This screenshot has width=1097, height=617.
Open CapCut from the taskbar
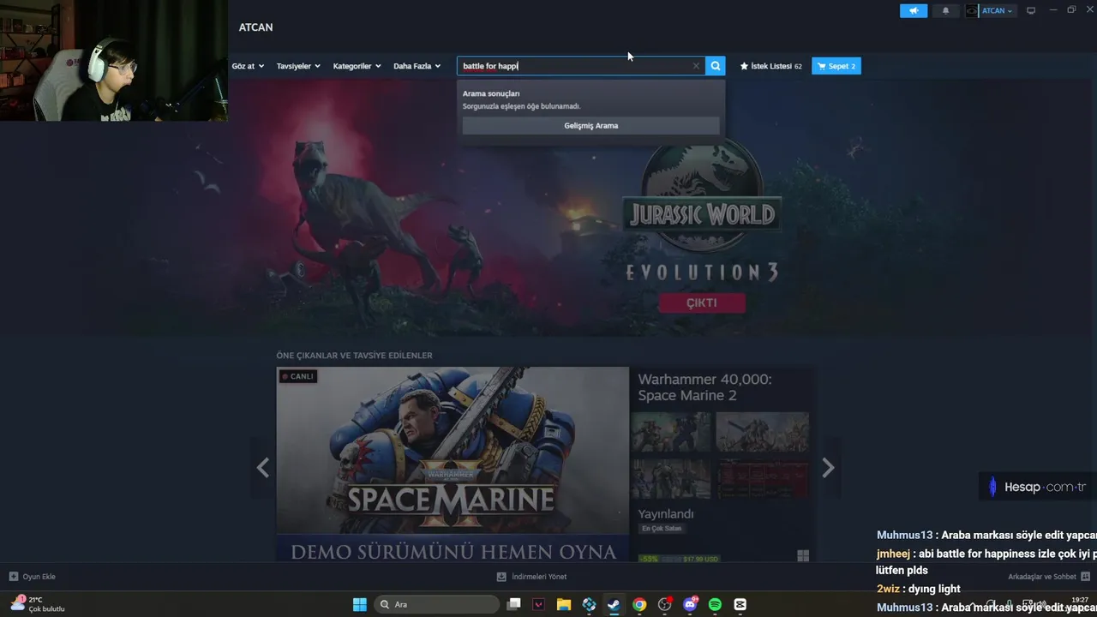[740, 604]
